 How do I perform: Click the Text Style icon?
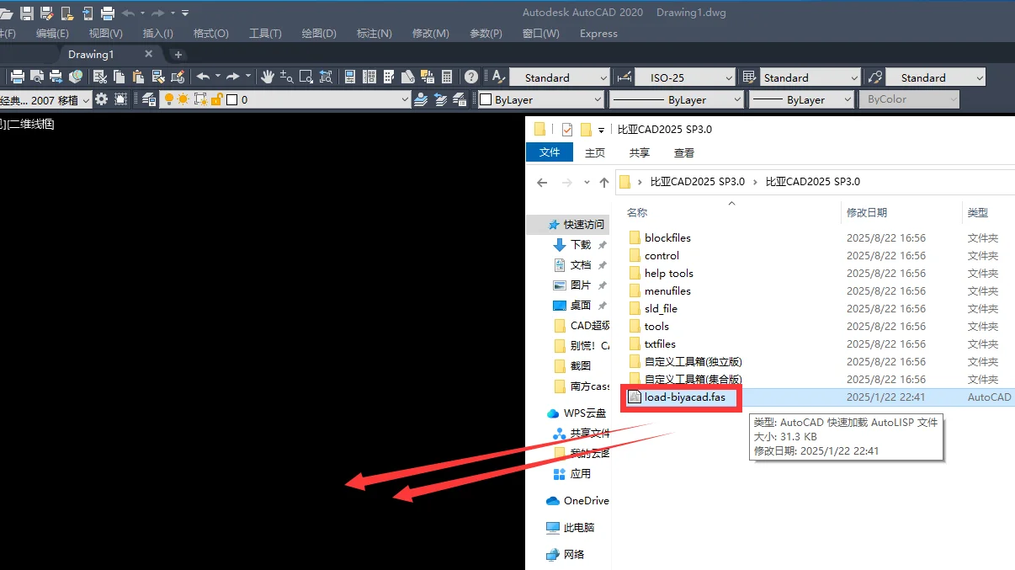pos(497,77)
